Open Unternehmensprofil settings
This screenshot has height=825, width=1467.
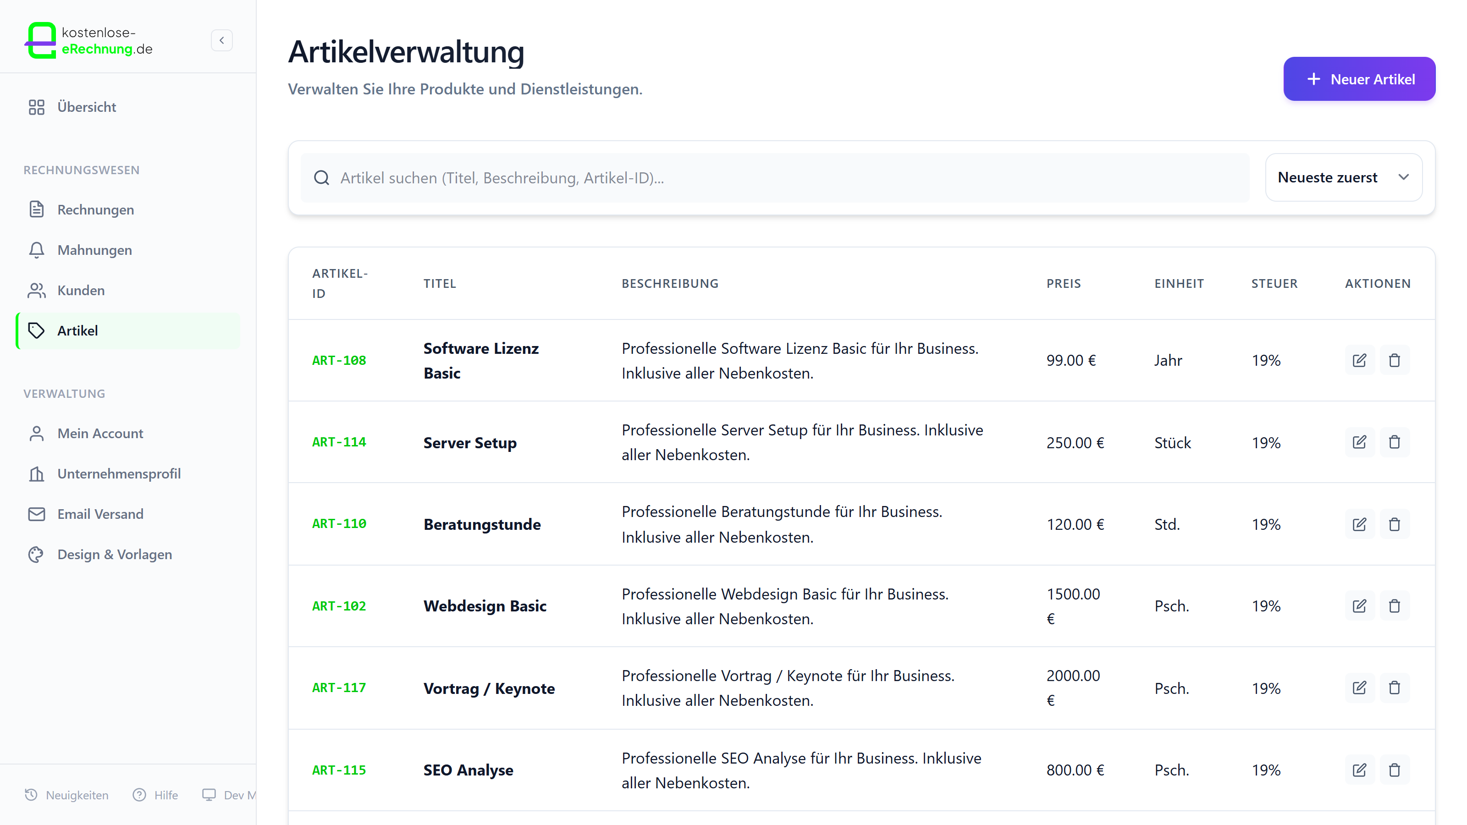[x=119, y=474]
